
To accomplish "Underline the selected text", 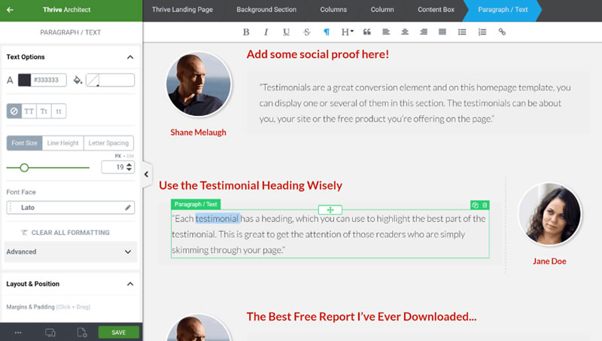I will pos(286,32).
